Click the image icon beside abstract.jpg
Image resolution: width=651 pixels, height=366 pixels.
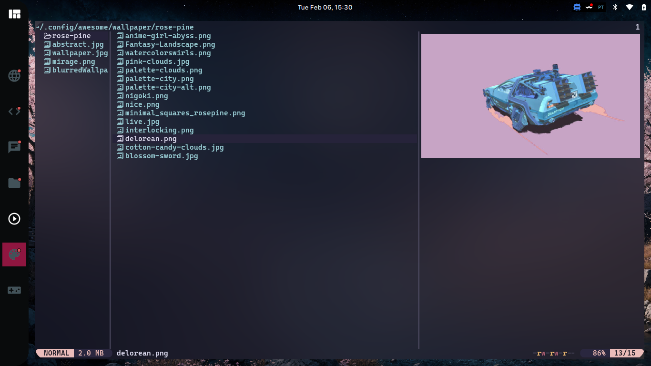pyautogui.click(x=47, y=44)
